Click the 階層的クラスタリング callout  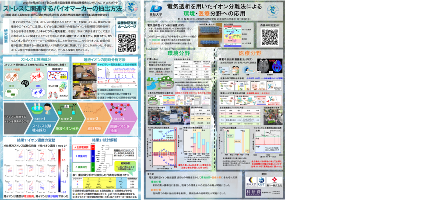pyautogui.click(x=125, y=154)
